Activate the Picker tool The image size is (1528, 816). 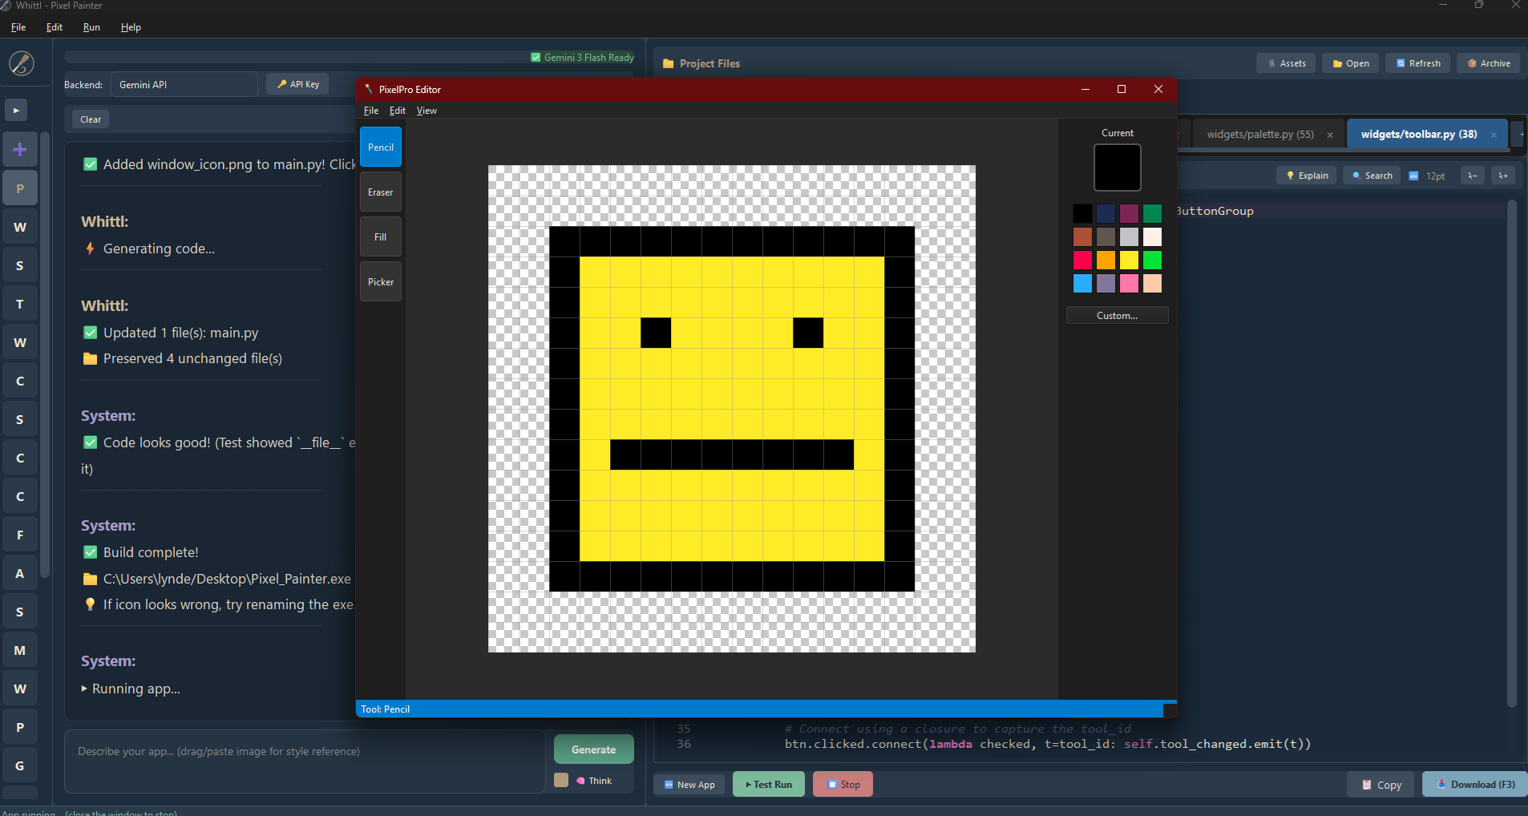click(380, 282)
